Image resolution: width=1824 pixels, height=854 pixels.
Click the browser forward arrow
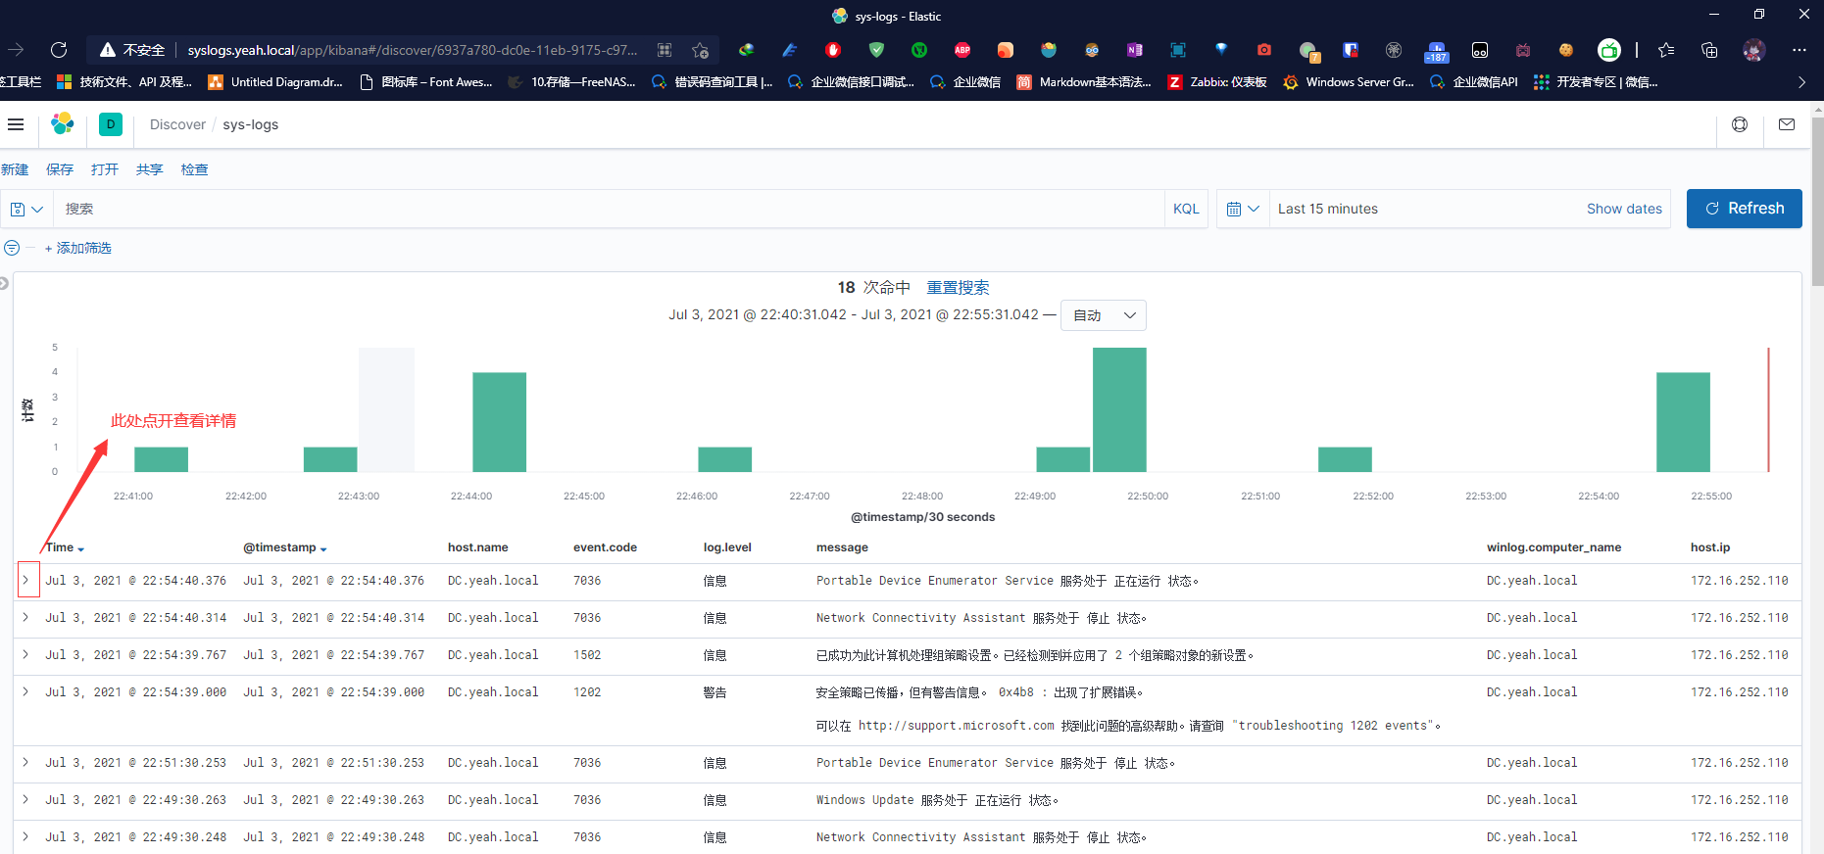click(16, 50)
